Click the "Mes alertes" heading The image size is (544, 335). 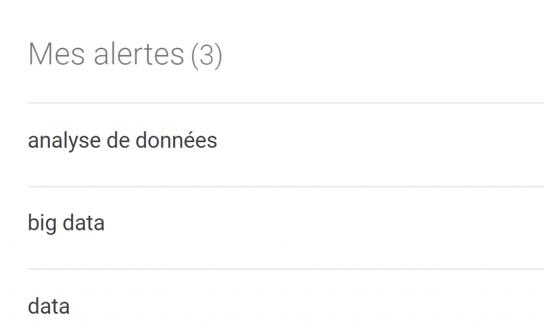tap(106, 55)
